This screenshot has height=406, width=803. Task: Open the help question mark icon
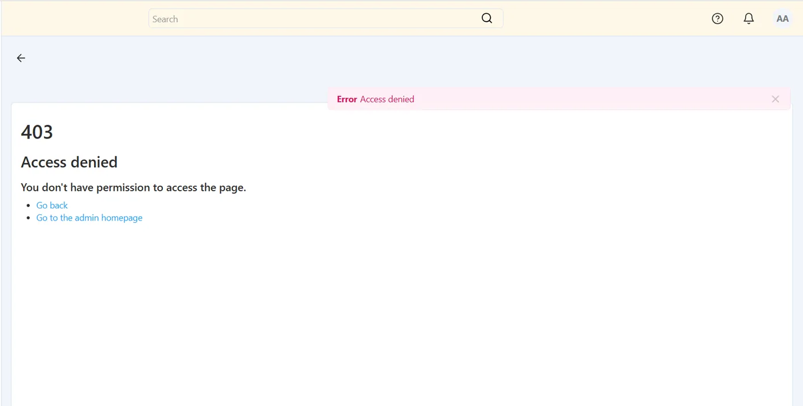[x=718, y=18]
